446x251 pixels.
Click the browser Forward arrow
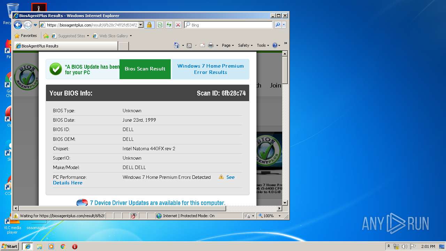(x=28, y=25)
